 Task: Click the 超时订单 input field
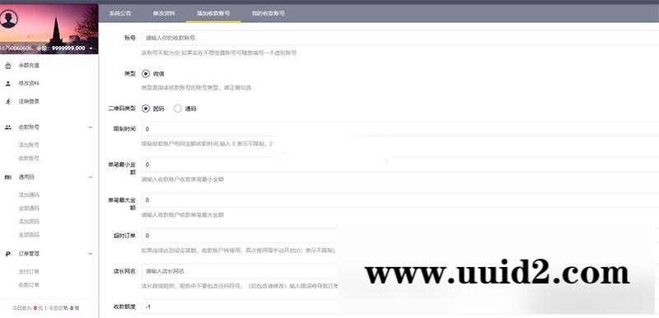tap(240, 236)
